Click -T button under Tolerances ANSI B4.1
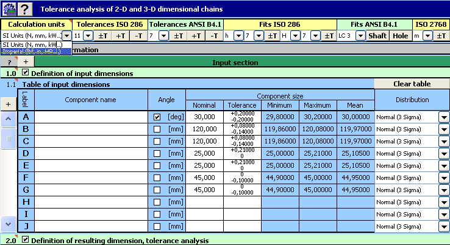The image size is (450, 245). (x=214, y=36)
